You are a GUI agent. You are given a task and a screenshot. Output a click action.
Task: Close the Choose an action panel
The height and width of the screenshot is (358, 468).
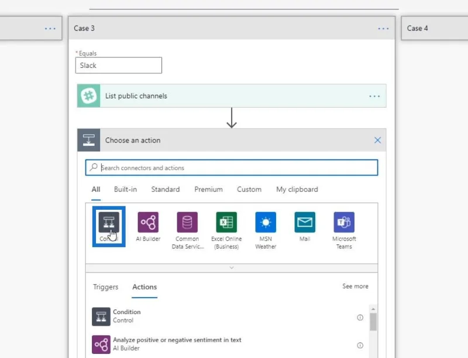(377, 140)
